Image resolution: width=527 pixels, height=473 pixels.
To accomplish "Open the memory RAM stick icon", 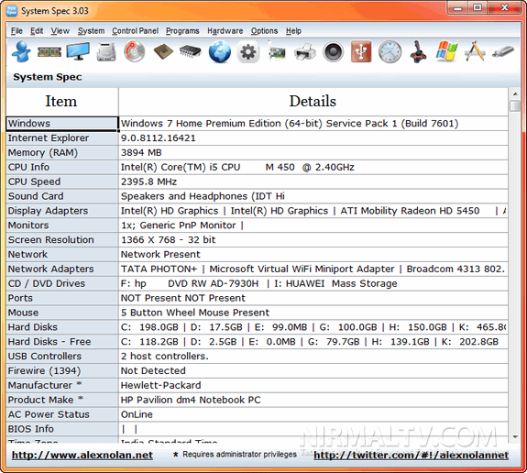I will (49, 51).
